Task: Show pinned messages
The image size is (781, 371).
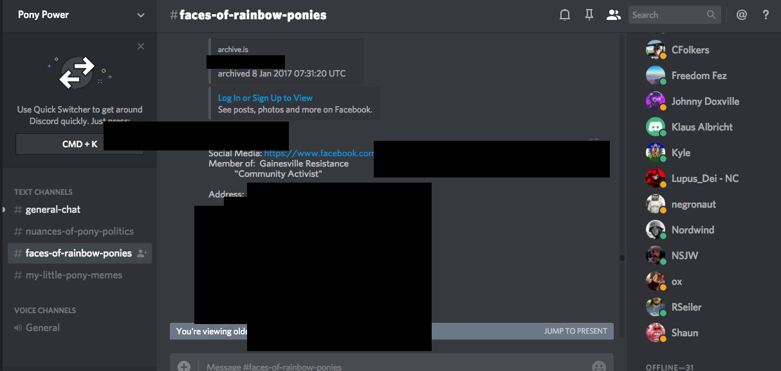Action: click(x=589, y=15)
